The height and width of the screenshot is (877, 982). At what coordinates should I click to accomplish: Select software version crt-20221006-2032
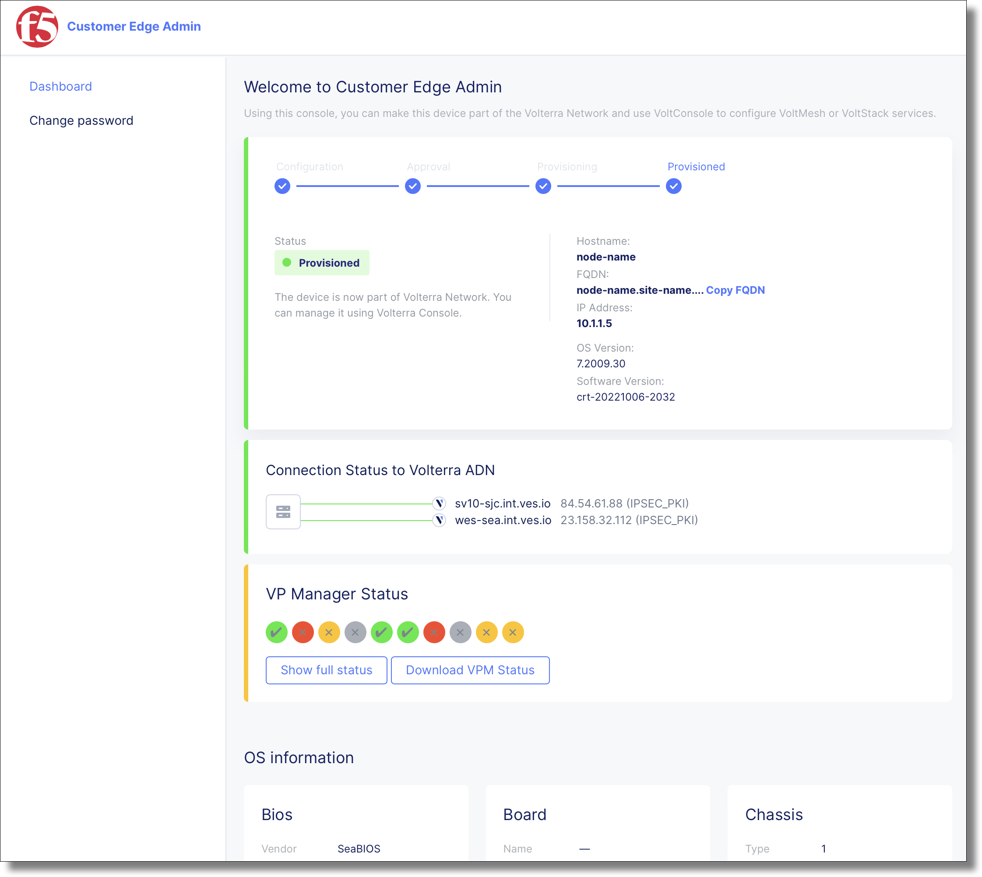tap(626, 397)
